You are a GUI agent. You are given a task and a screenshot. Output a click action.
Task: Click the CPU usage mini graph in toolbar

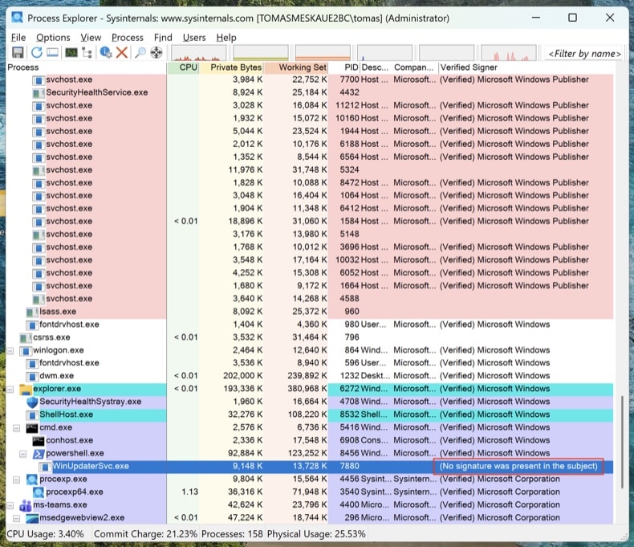coord(198,53)
